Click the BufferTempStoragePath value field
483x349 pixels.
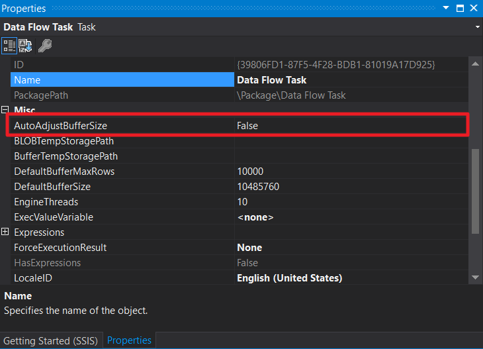[351, 156]
